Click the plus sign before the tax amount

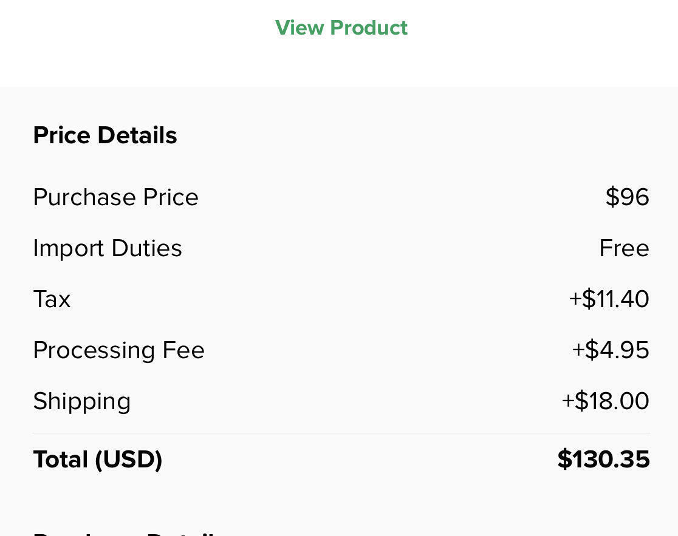pyautogui.click(x=575, y=299)
